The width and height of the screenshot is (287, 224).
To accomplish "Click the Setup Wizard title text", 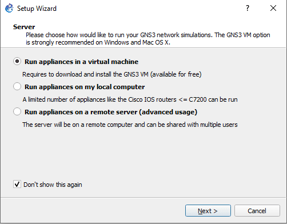I will pyautogui.click(x=37, y=9).
